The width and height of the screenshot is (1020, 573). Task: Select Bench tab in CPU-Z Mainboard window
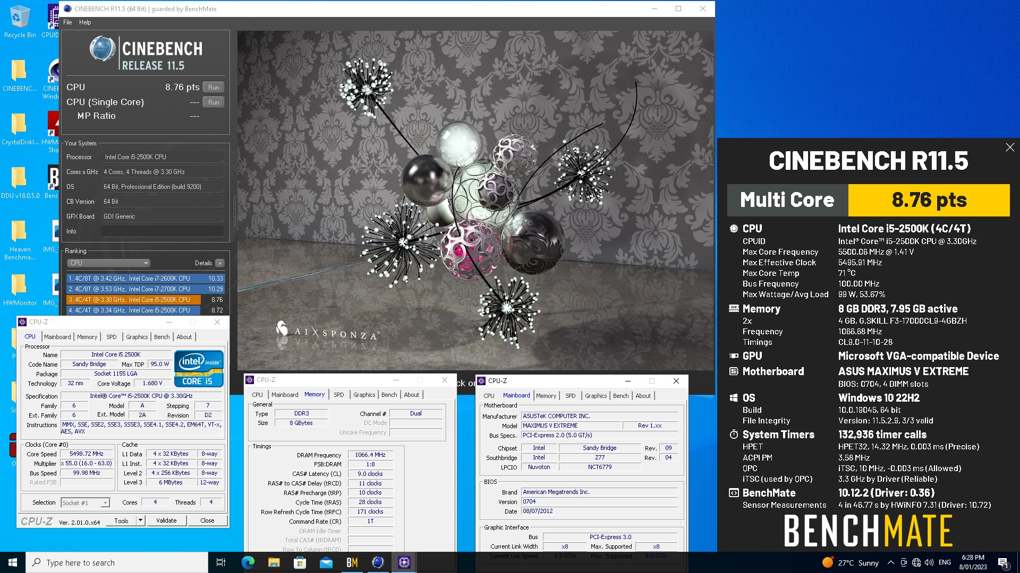click(x=620, y=396)
